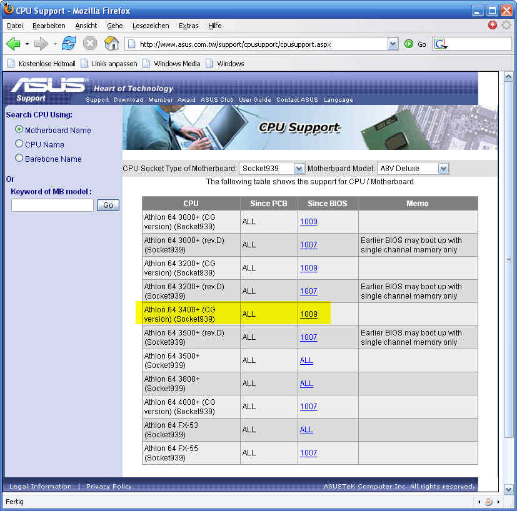This screenshot has width=517, height=511.
Task: Open the Windows bookmark in bookmarks toolbar
Action: (x=226, y=64)
